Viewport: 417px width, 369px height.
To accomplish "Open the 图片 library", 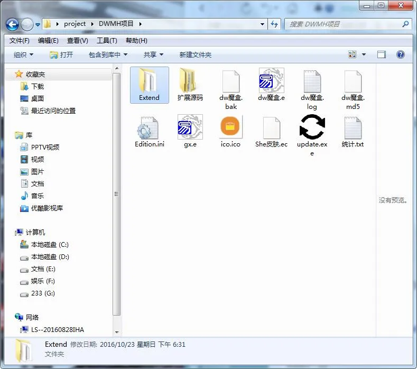I will click(x=32, y=172).
